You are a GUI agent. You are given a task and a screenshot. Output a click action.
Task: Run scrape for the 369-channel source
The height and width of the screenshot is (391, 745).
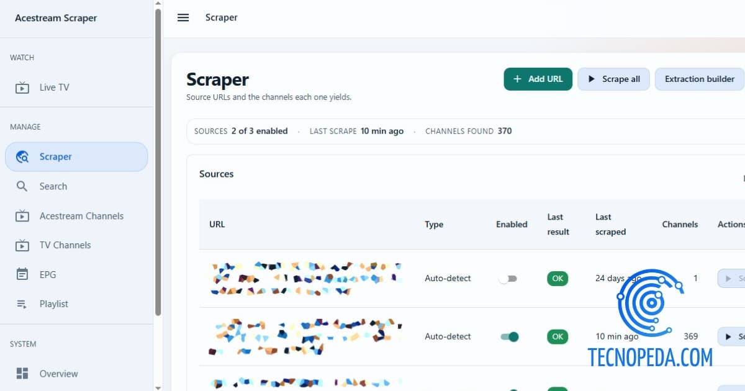pyautogui.click(x=731, y=337)
